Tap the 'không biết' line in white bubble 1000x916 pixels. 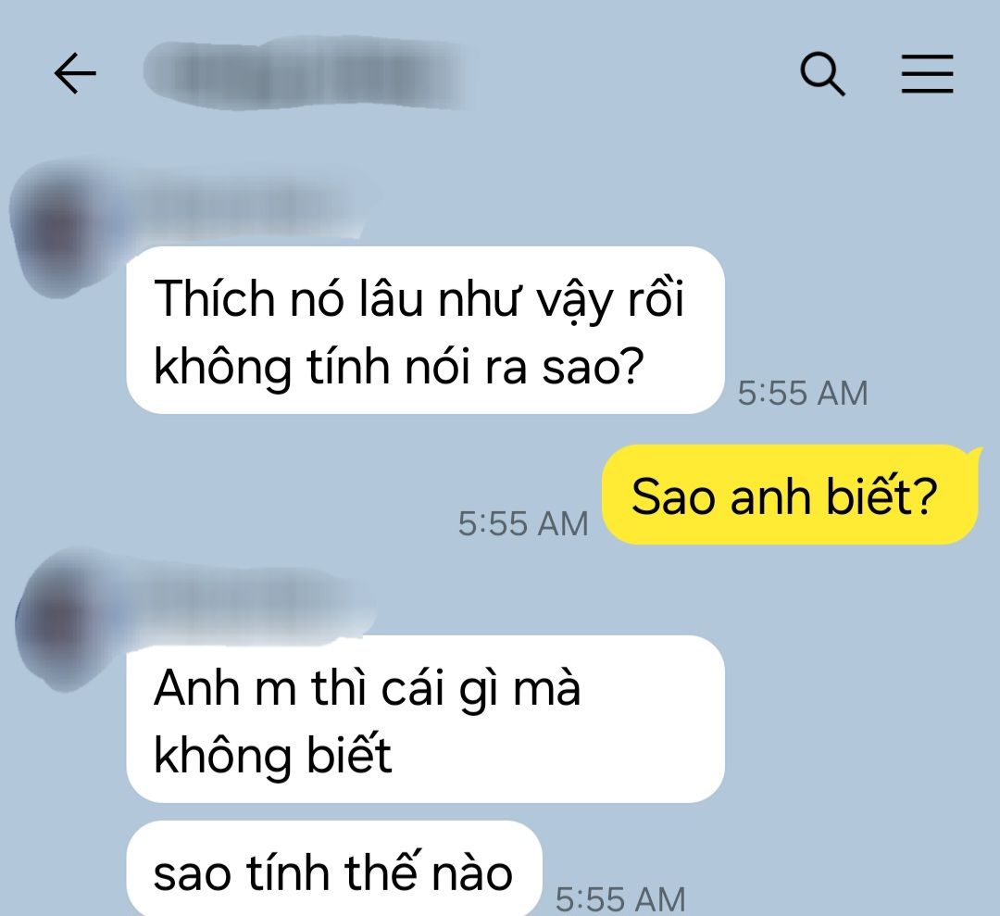(272, 756)
